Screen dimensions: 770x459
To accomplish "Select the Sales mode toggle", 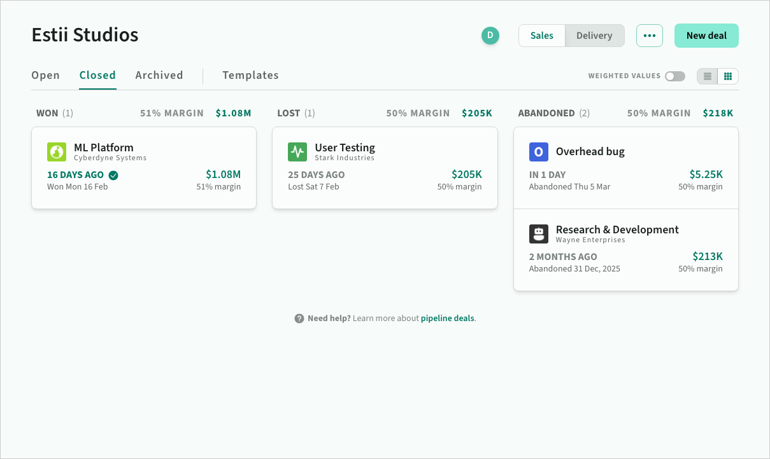I will [541, 36].
